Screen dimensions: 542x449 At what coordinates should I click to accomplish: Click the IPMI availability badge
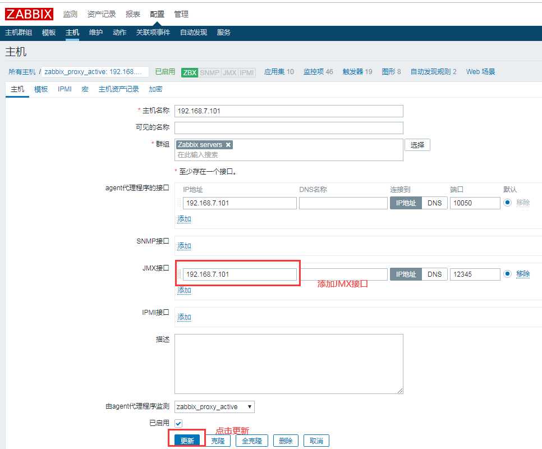point(247,72)
